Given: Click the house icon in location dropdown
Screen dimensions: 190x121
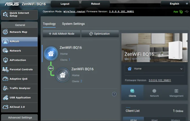Looking at the screenshot, I should click(129, 69).
